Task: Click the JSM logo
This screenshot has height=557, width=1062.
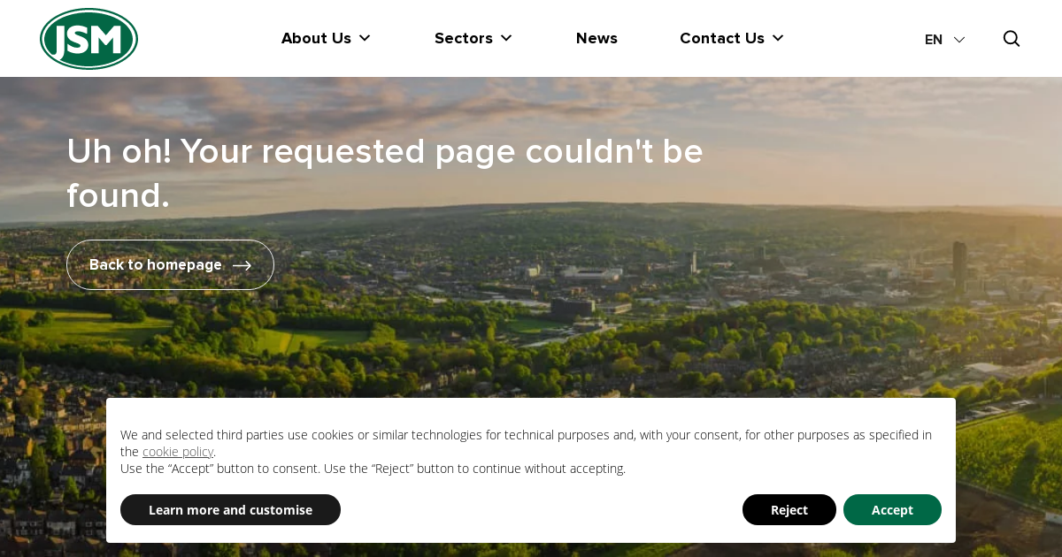Action: pyautogui.click(x=88, y=39)
